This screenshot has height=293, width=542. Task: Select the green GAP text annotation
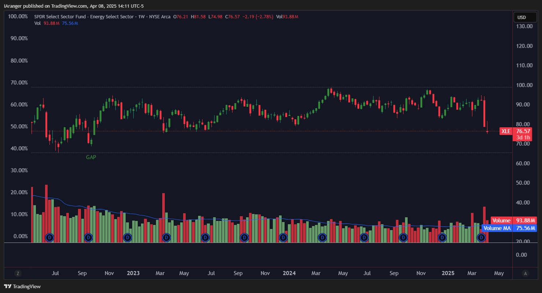[91, 157]
